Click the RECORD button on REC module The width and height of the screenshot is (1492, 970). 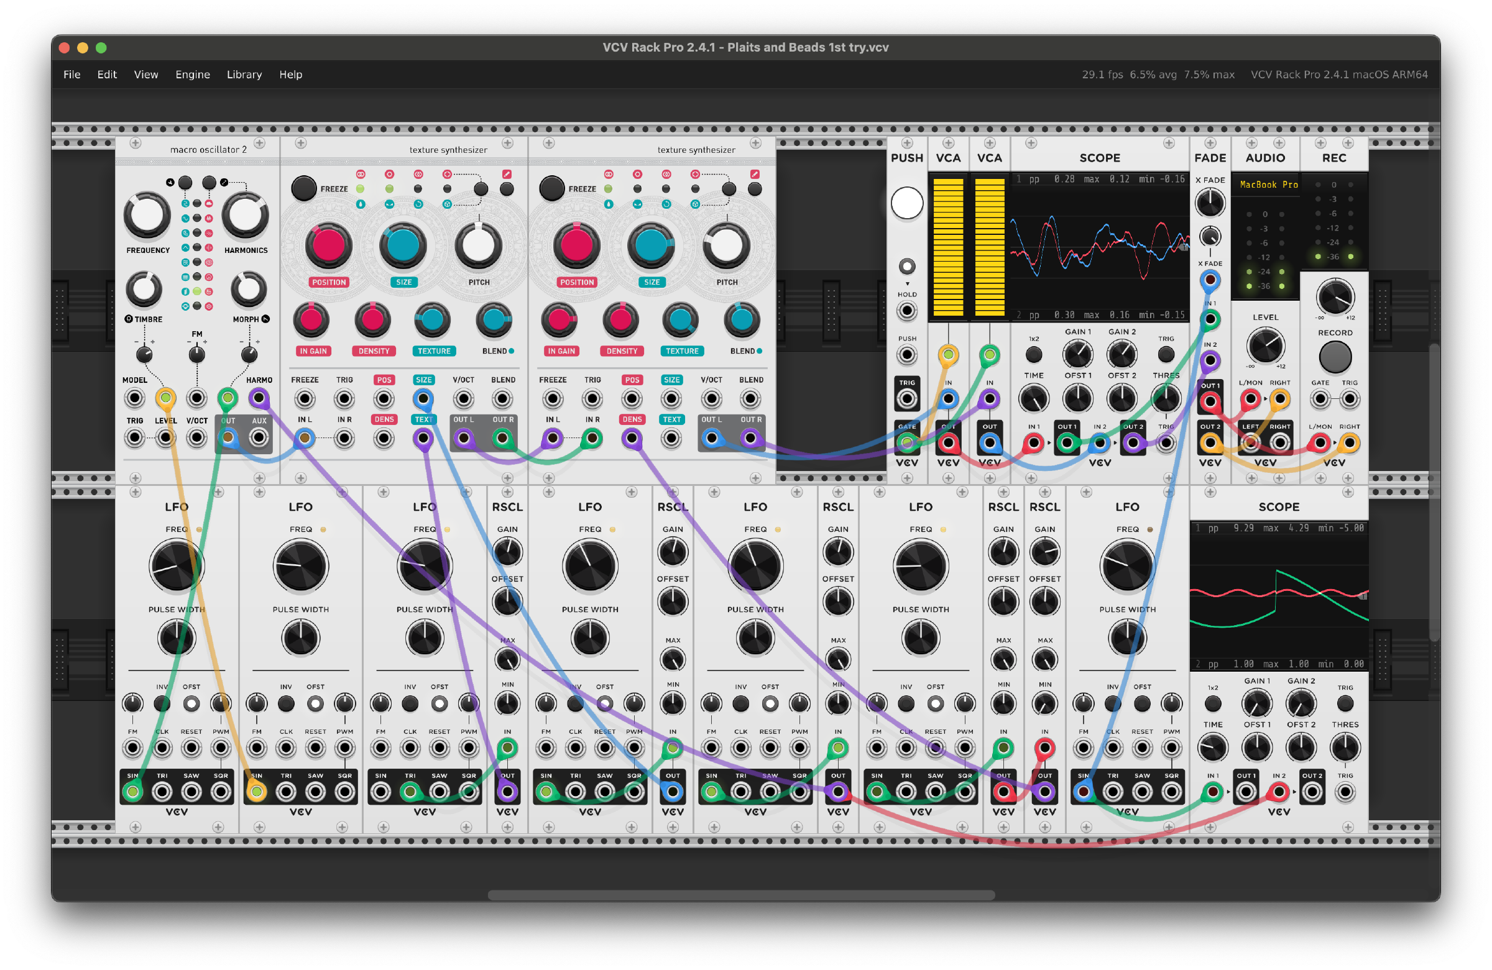1334,357
